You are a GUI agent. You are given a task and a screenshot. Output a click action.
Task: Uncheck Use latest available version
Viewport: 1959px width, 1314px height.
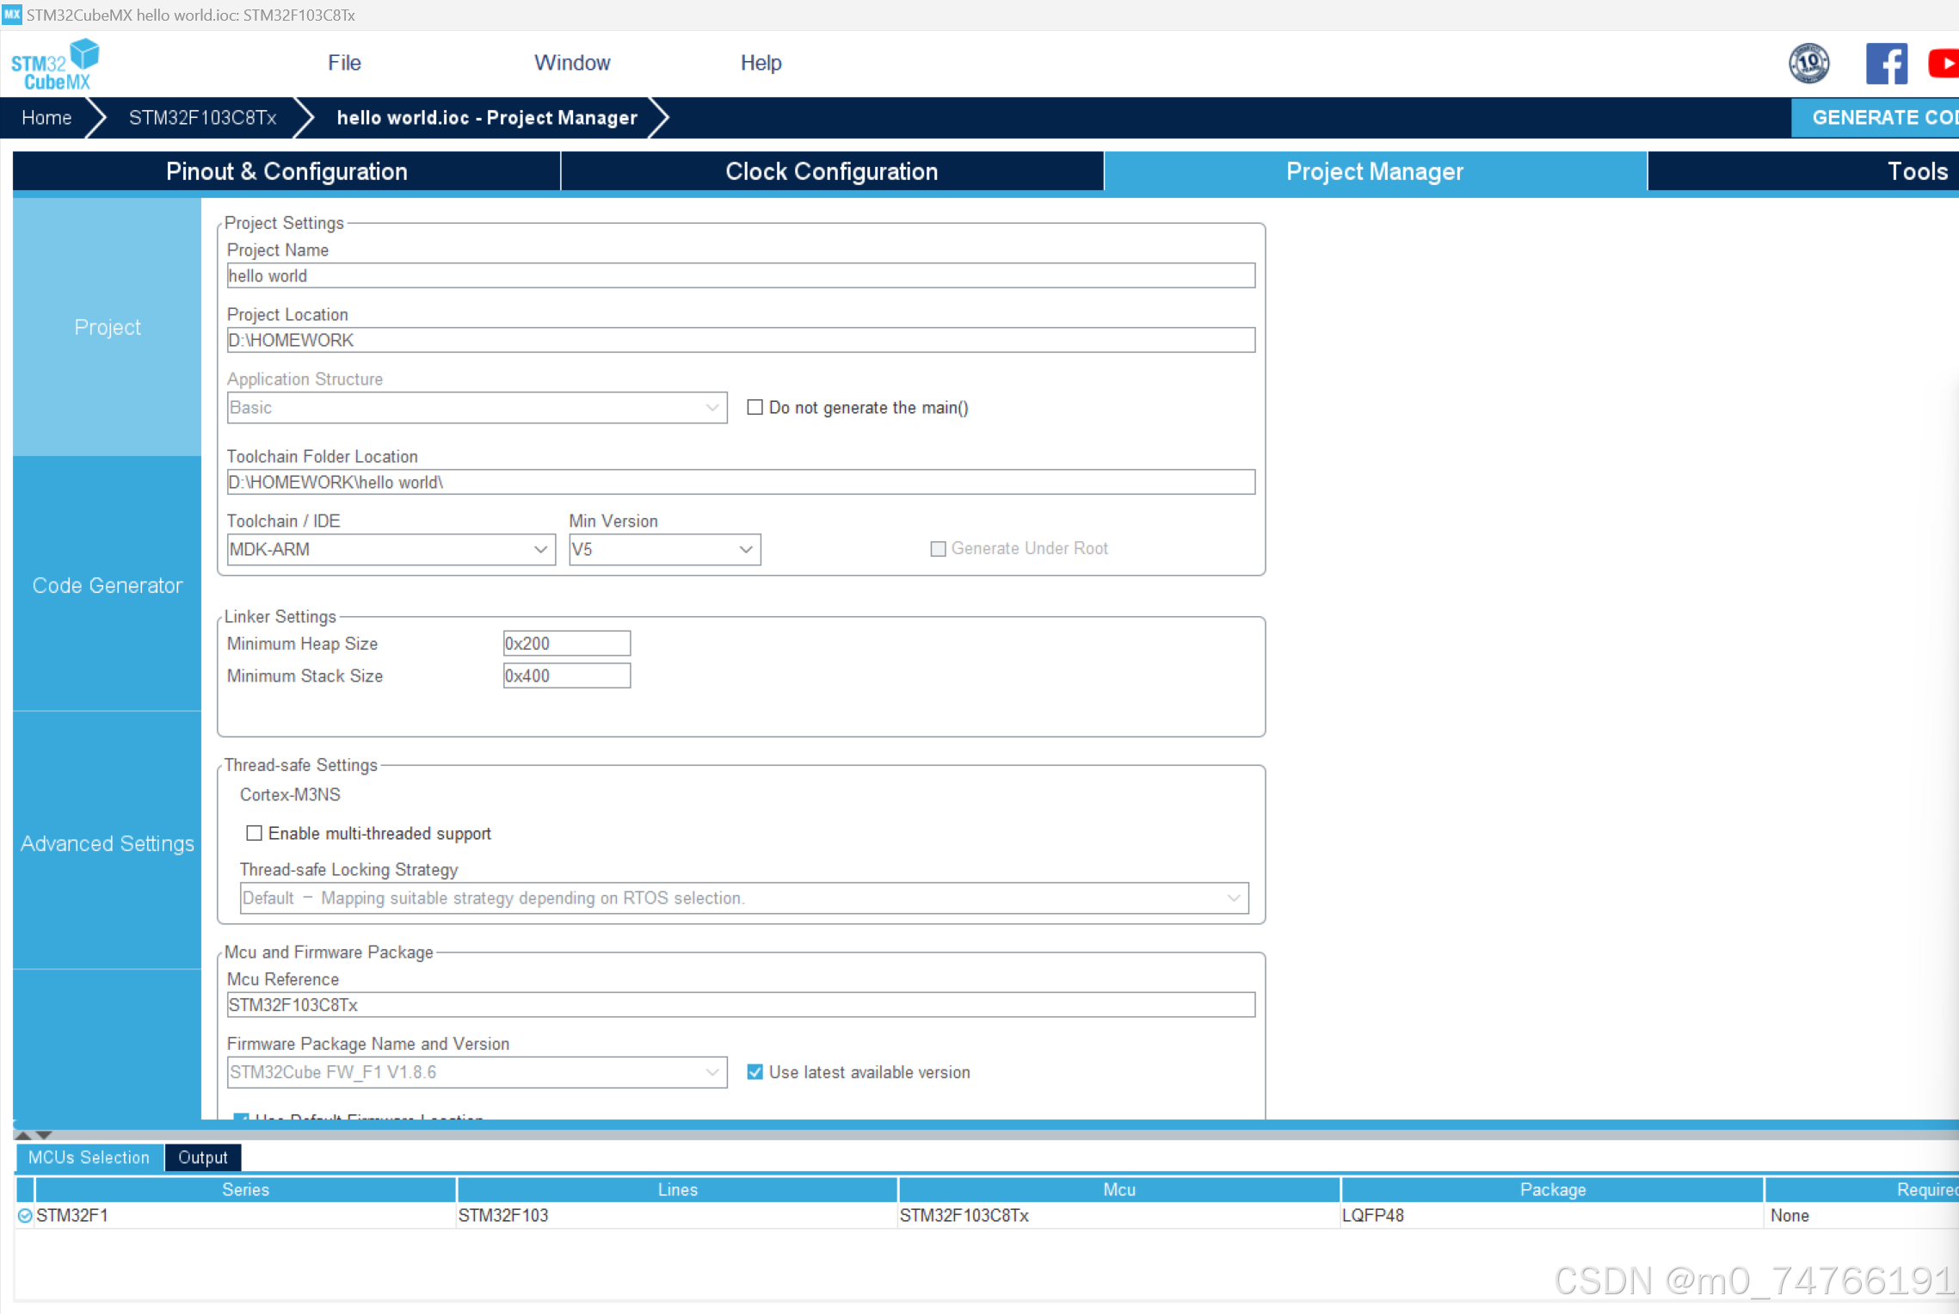pyautogui.click(x=755, y=1072)
